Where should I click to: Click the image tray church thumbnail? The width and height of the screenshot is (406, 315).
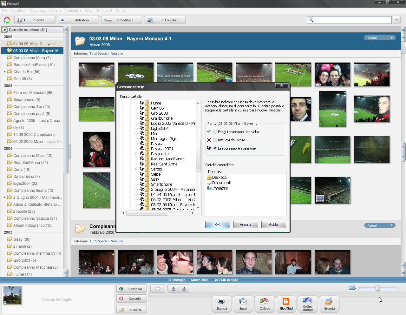point(12,295)
